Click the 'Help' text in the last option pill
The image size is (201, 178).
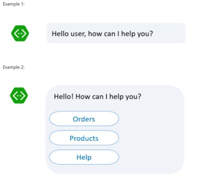(84, 158)
